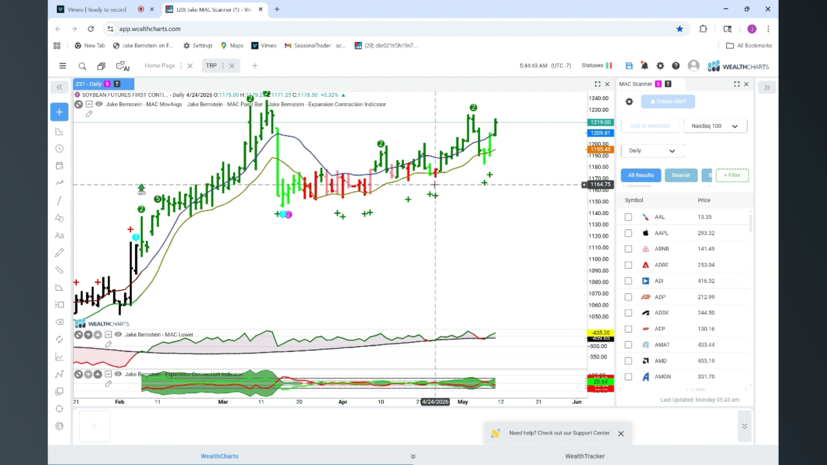Collapse the MAC Lower indicator legend

[109, 335]
